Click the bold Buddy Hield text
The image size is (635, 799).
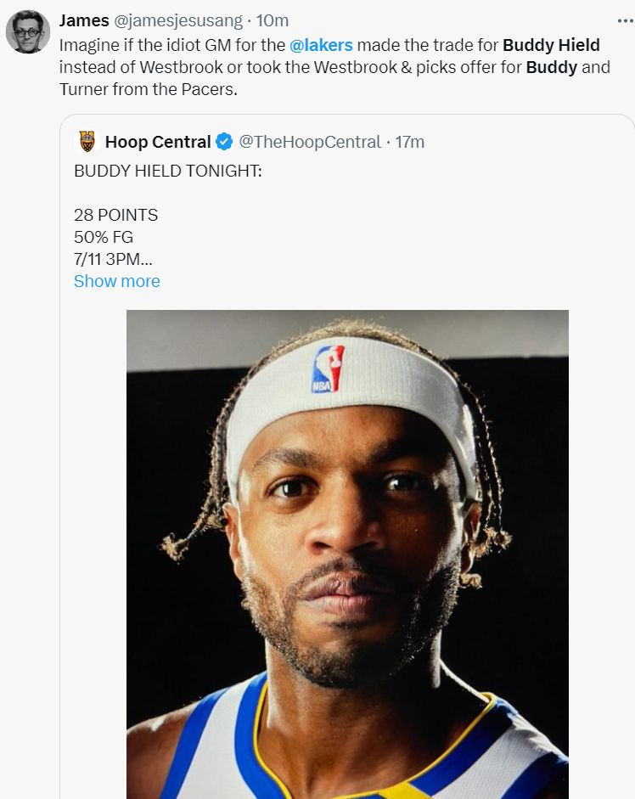click(x=551, y=44)
